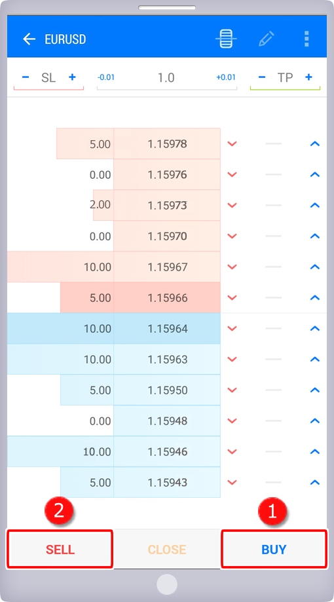Screen dimensions: 334x602
Task: Open the three-dot overflow menu
Action: [x=306, y=39]
